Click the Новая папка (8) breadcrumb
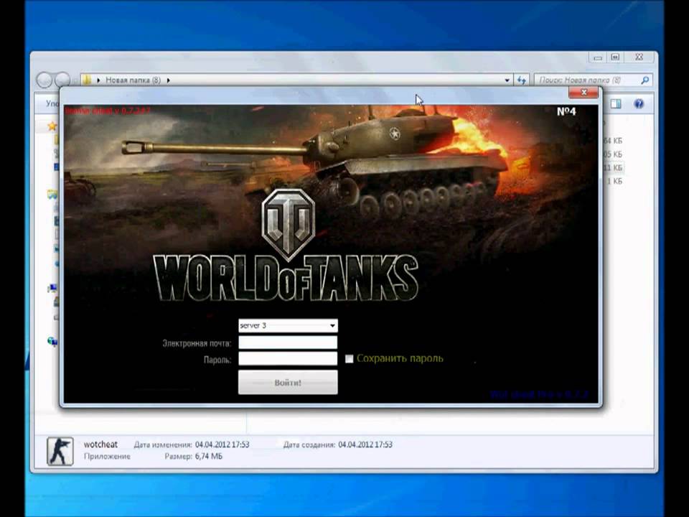This screenshot has height=517, width=689. coord(133,80)
